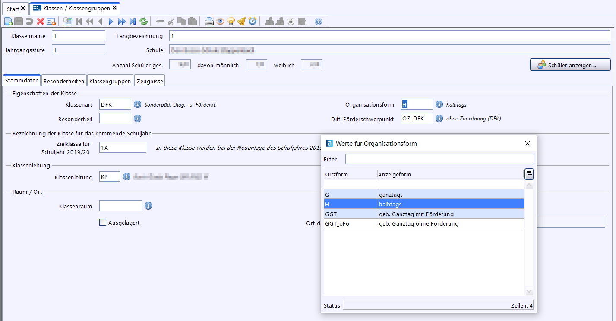Select 'geb. Ganztag ohne Förderung' row
Viewport: 616px width, 321px height.
pyautogui.click(x=424, y=223)
